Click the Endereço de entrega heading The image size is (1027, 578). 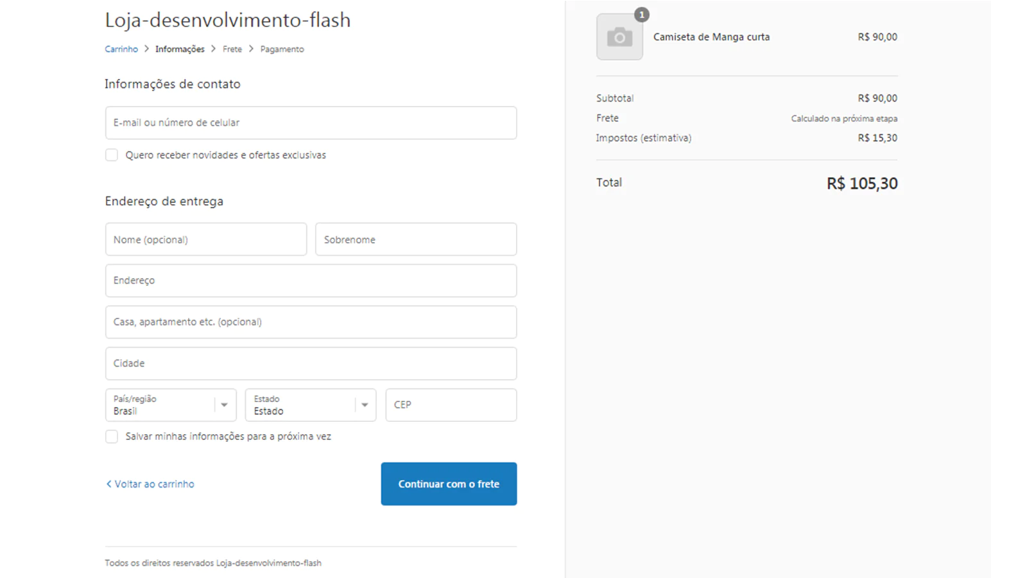(x=164, y=202)
